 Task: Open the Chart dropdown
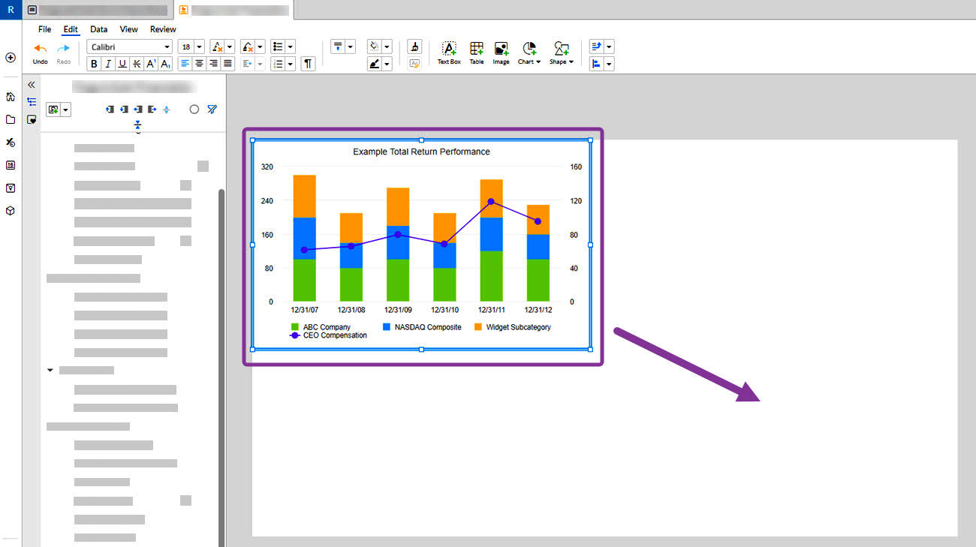click(x=529, y=53)
